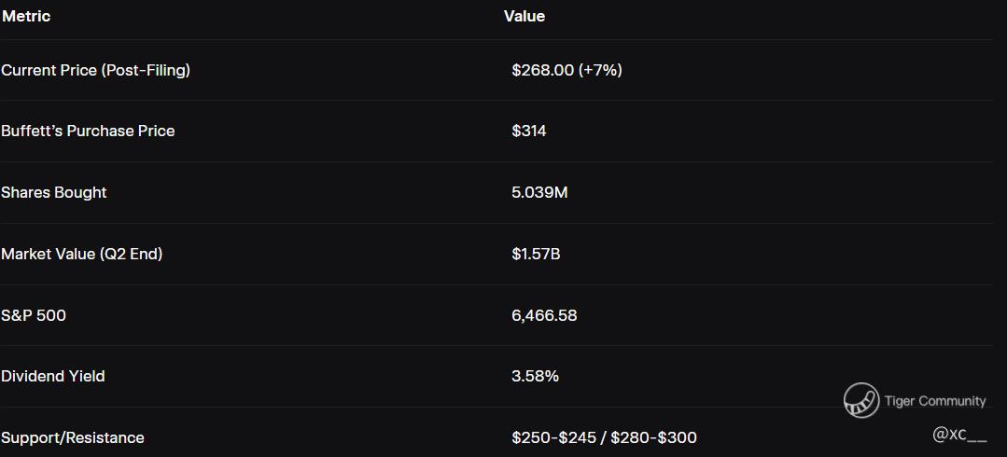Viewport: 1007px width, 457px height.
Task: Click the Tiger Community logo icon
Action: [x=860, y=400]
